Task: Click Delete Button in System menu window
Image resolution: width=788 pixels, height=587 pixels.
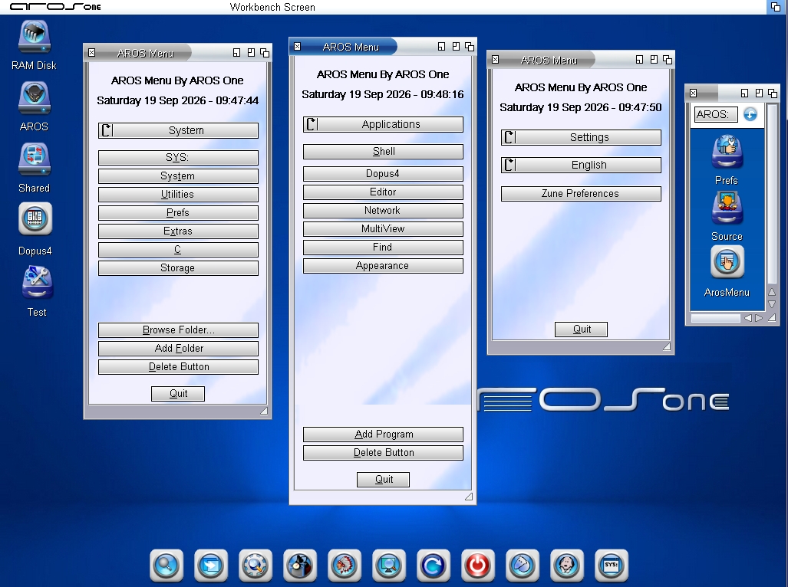Action: coord(179,367)
